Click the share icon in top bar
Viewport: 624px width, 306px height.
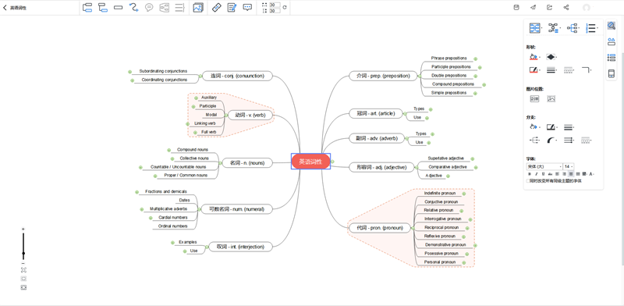click(x=566, y=8)
